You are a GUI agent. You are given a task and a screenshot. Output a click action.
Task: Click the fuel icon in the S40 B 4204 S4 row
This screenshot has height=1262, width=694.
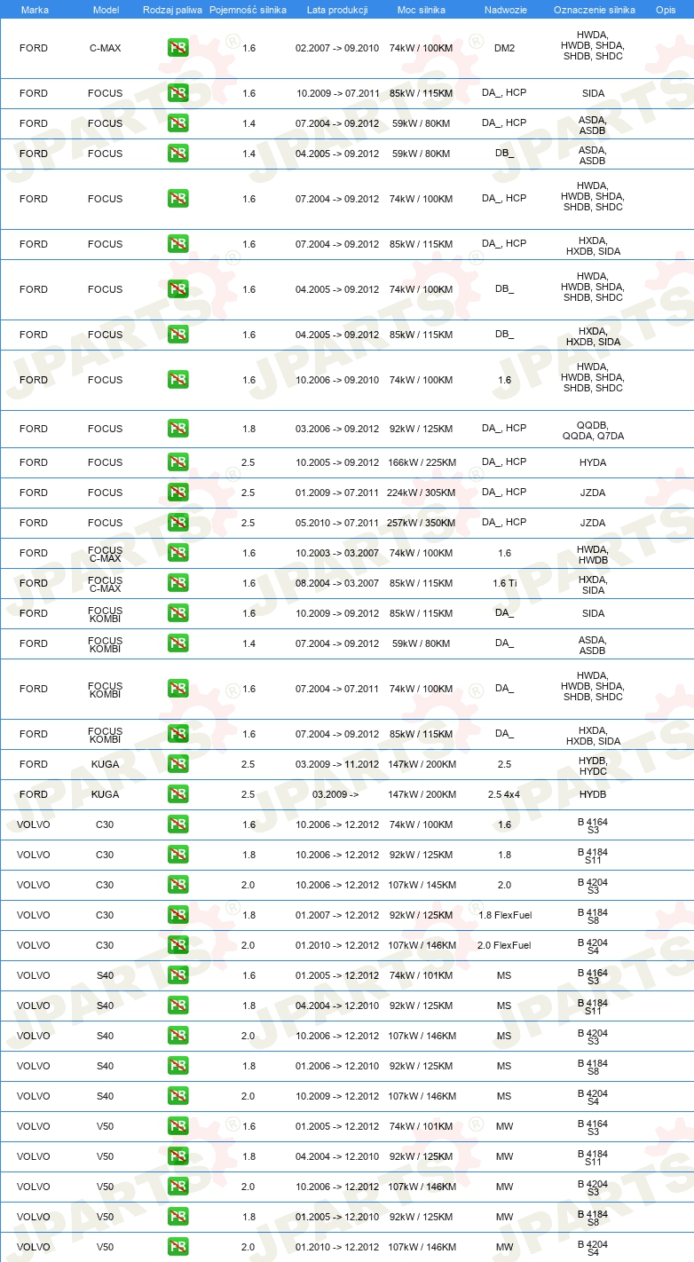coord(177,1096)
